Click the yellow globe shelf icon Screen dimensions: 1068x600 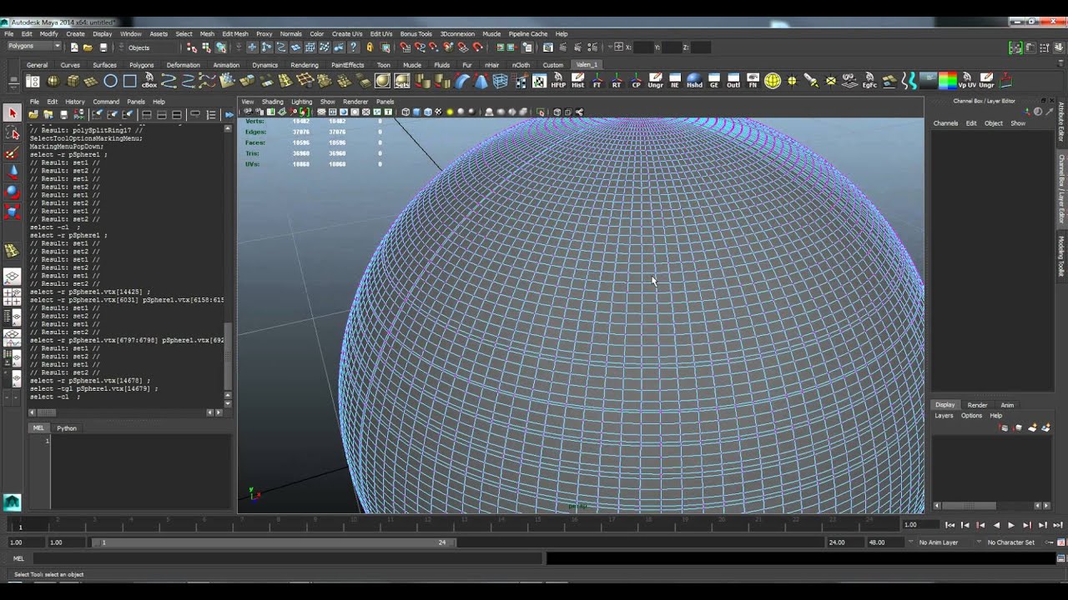(x=773, y=81)
